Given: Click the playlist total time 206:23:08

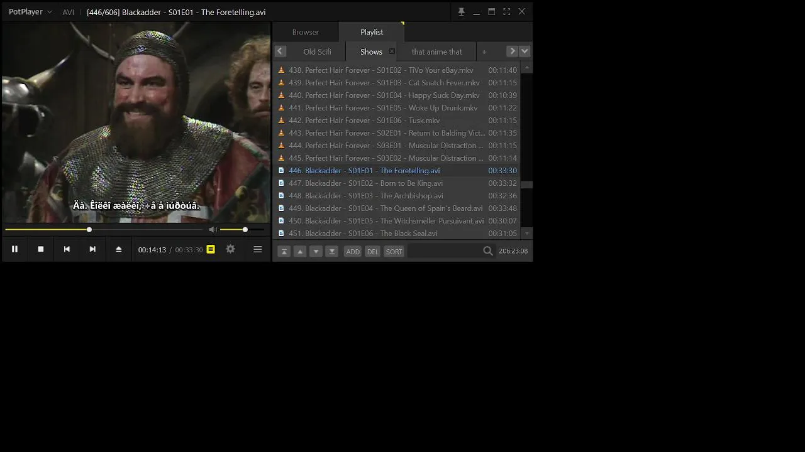Looking at the screenshot, I should click(513, 251).
